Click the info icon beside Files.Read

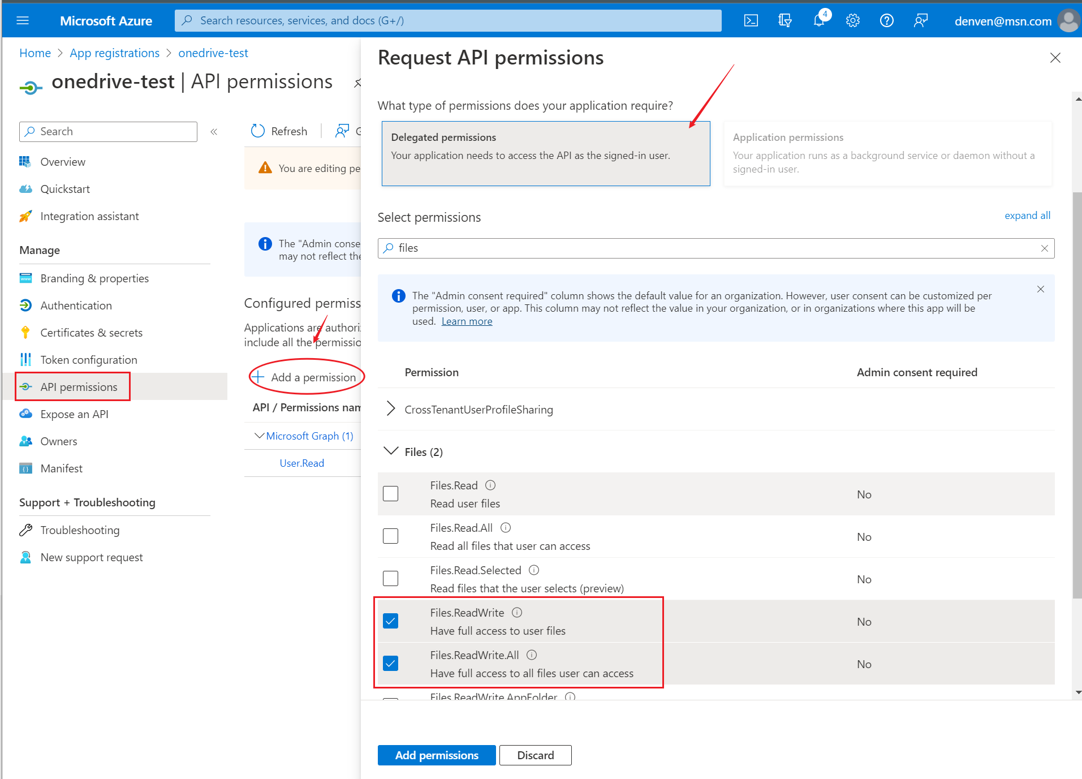coord(490,485)
